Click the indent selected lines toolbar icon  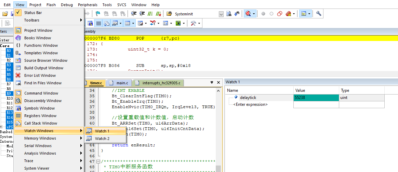click(134, 14)
